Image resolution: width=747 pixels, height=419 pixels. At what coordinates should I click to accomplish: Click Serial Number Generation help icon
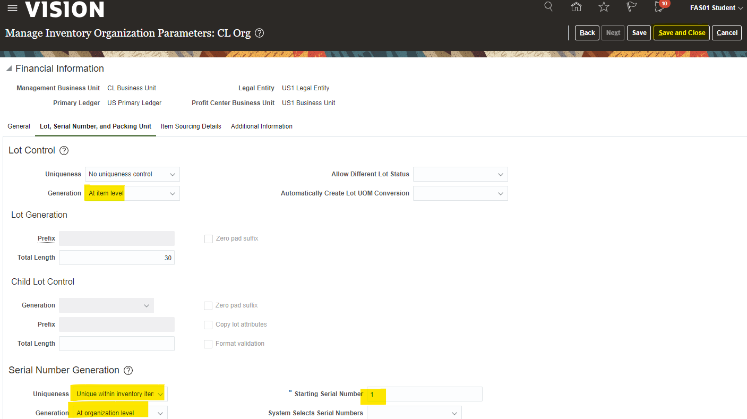pos(128,371)
